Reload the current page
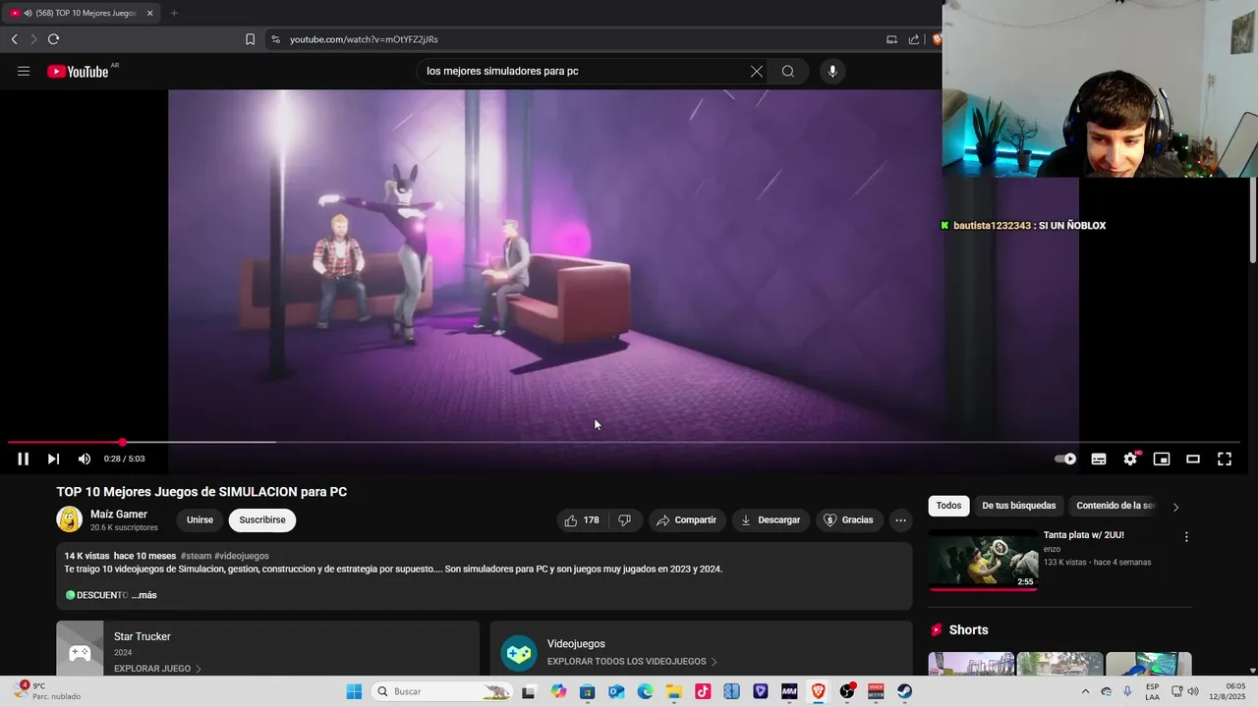The width and height of the screenshot is (1258, 707). (x=53, y=39)
